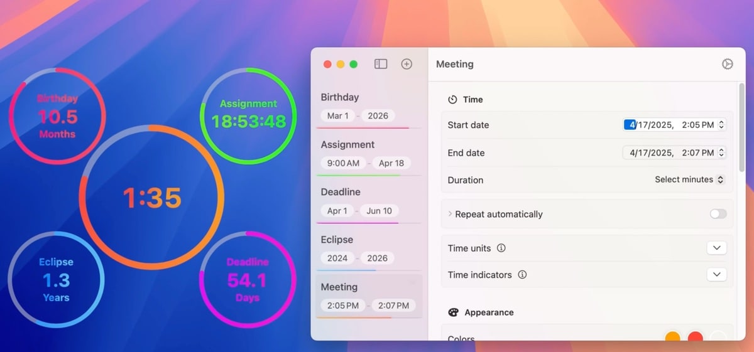The image size is (754, 352).
Task: Click the End date field
Action: (670, 152)
